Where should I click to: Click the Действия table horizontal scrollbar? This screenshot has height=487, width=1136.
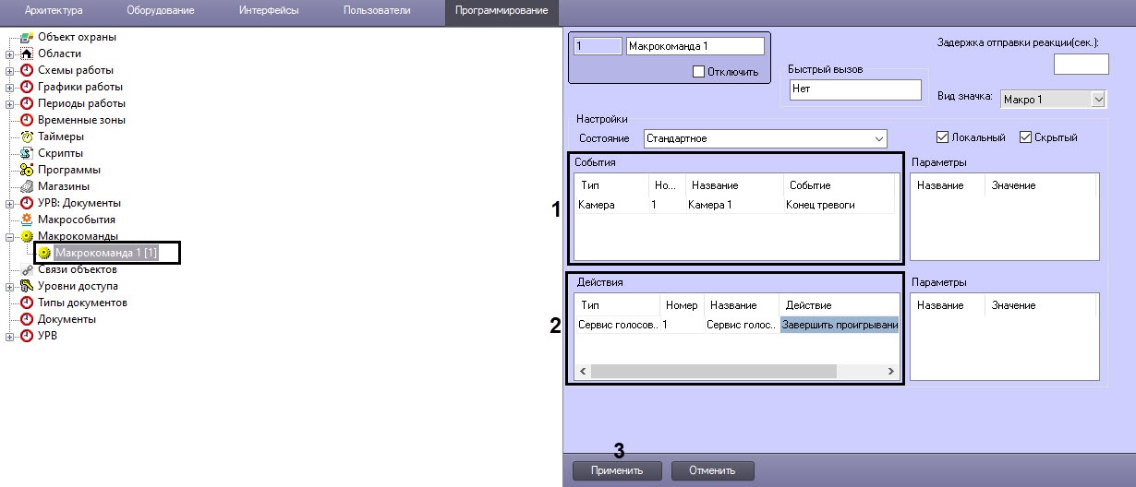712,371
